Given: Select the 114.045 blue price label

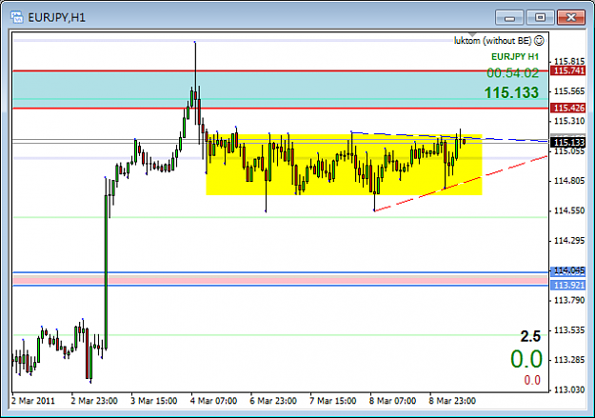Looking at the screenshot, I should pyautogui.click(x=568, y=270).
